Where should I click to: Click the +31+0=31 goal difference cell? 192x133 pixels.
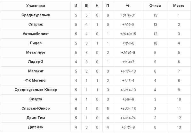tap(128, 15)
